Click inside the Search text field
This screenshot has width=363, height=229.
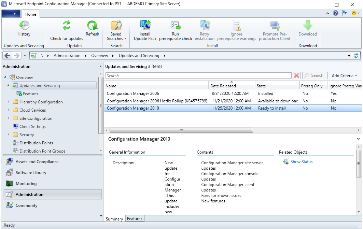point(198,75)
